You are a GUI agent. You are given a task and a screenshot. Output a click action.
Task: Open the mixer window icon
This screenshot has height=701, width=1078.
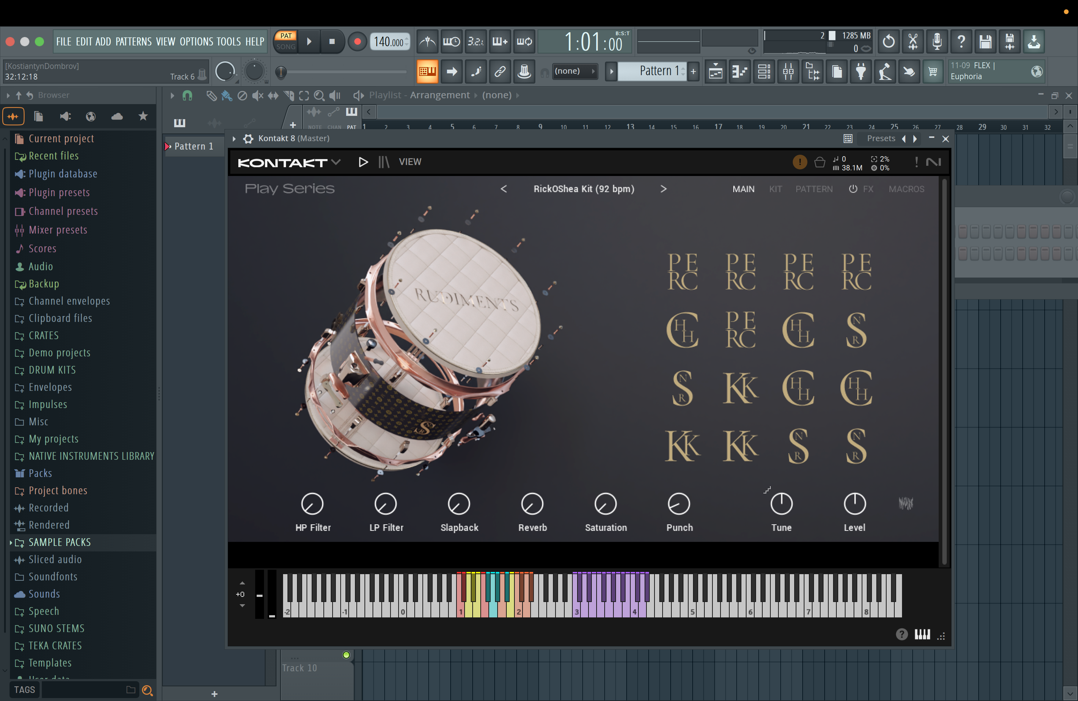(788, 71)
